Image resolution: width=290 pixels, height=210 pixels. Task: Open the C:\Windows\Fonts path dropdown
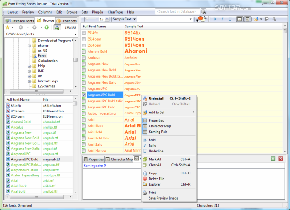tap(75, 34)
